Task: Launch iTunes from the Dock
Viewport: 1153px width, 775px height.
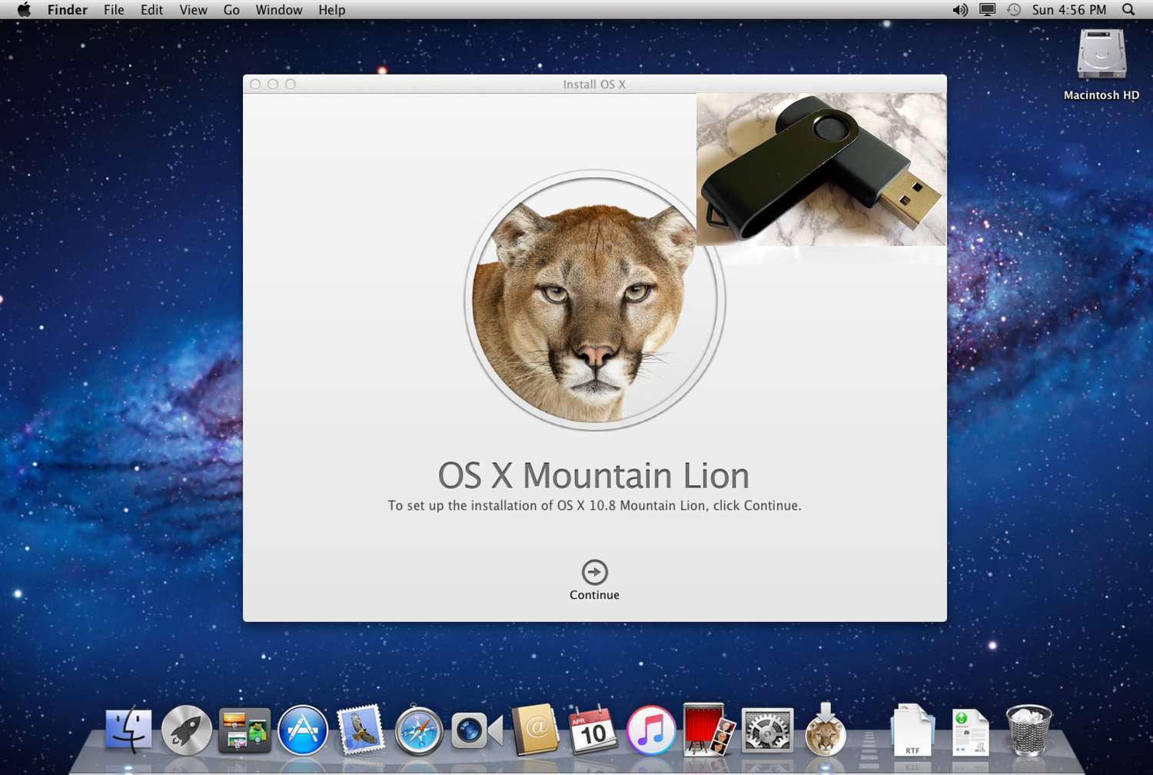Action: click(651, 730)
